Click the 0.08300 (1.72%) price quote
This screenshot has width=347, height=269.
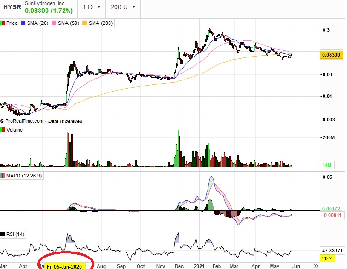click(x=49, y=11)
